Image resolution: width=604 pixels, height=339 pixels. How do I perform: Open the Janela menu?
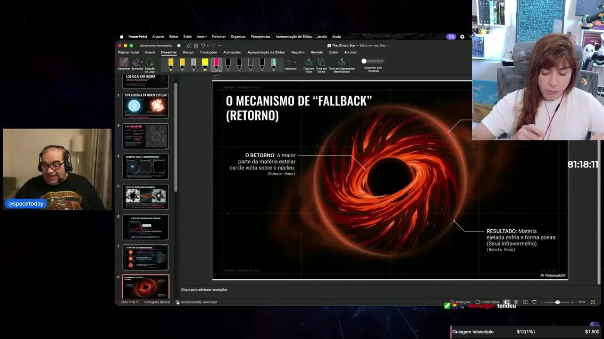click(322, 36)
